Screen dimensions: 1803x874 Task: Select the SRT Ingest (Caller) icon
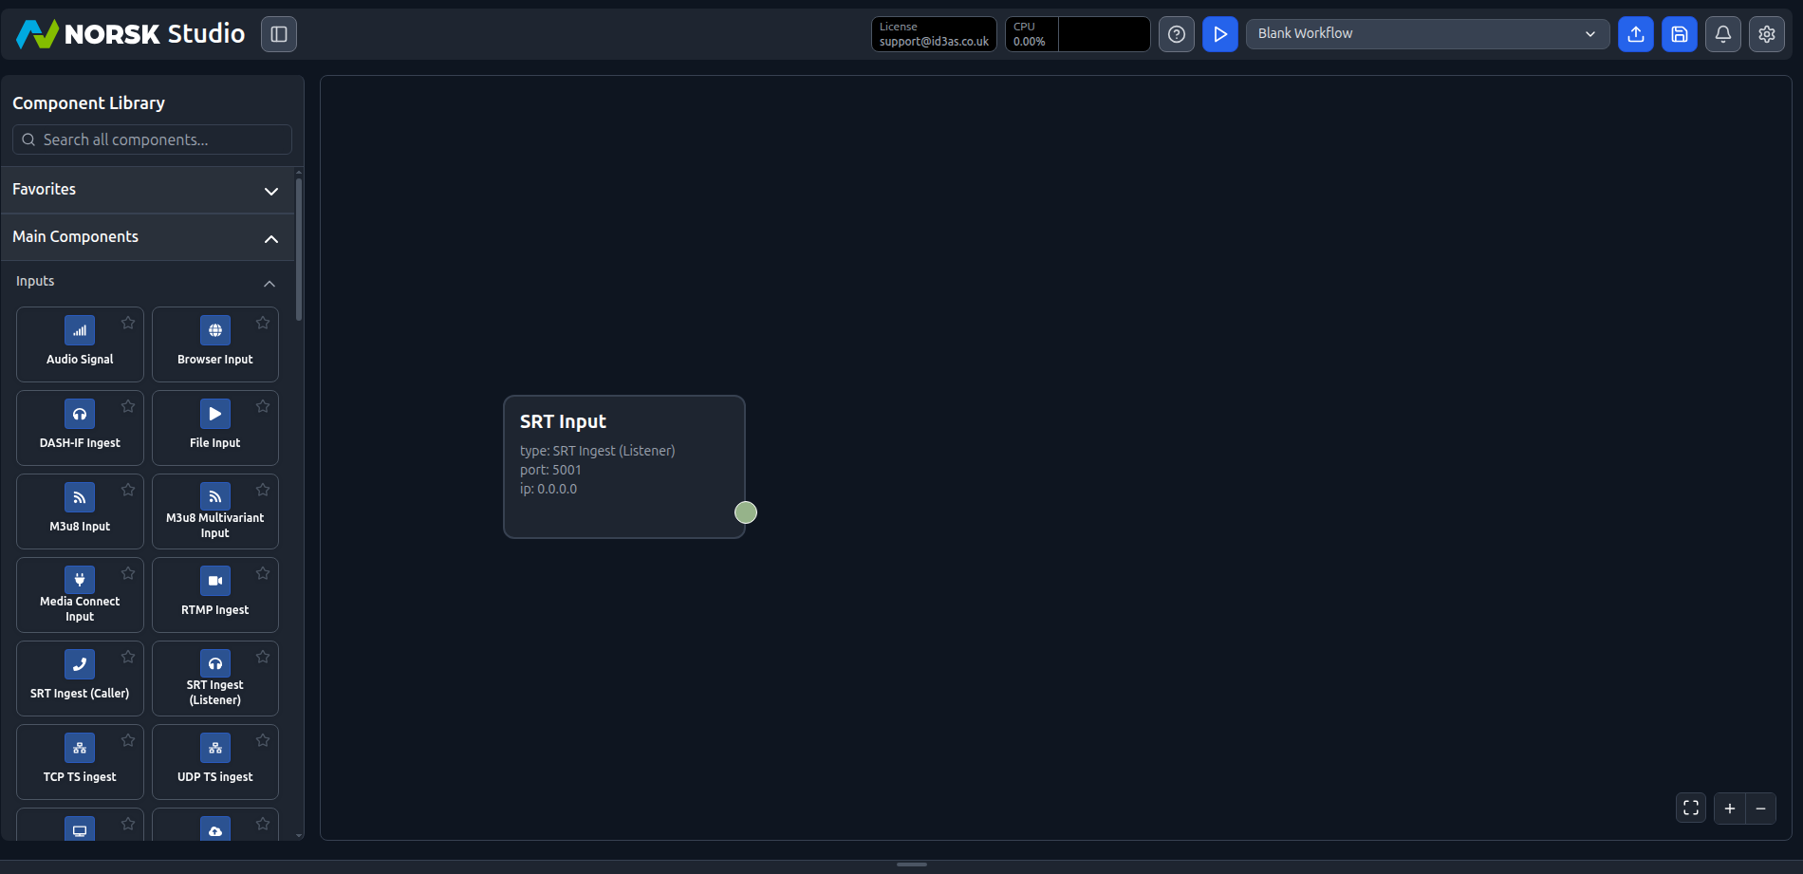(x=80, y=664)
